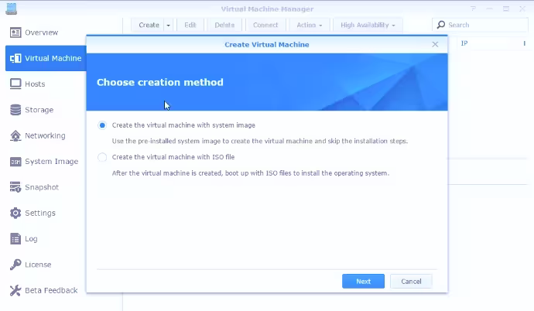The width and height of the screenshot is (534, 311).
Task: Click 'Create the virtual machine with ISO file' label
Action: point(173,157)
